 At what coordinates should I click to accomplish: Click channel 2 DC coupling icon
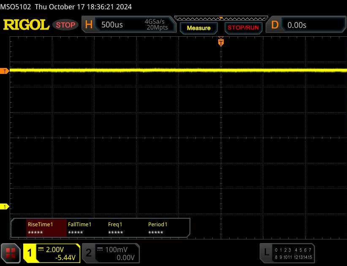[100, 249]
